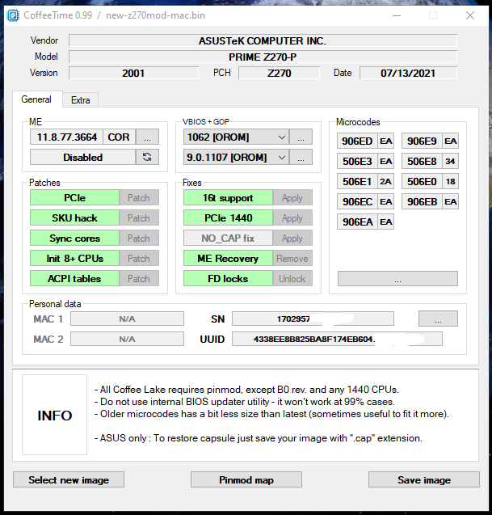Image resolution: width=492 pixels, height=515 pixels.
Task: Click the Date 07/13/2021 field
Action: tap(408, 73)
